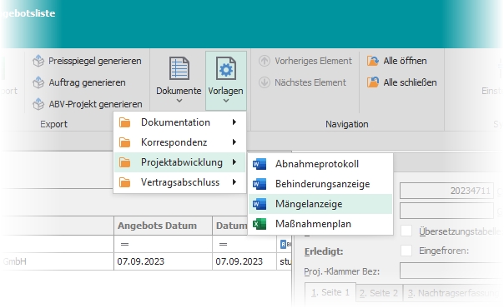Click the Vorheriges Element up-arrow icon
Image resolution: width=504 pixels, height=308 pixels.
point(265,61)
